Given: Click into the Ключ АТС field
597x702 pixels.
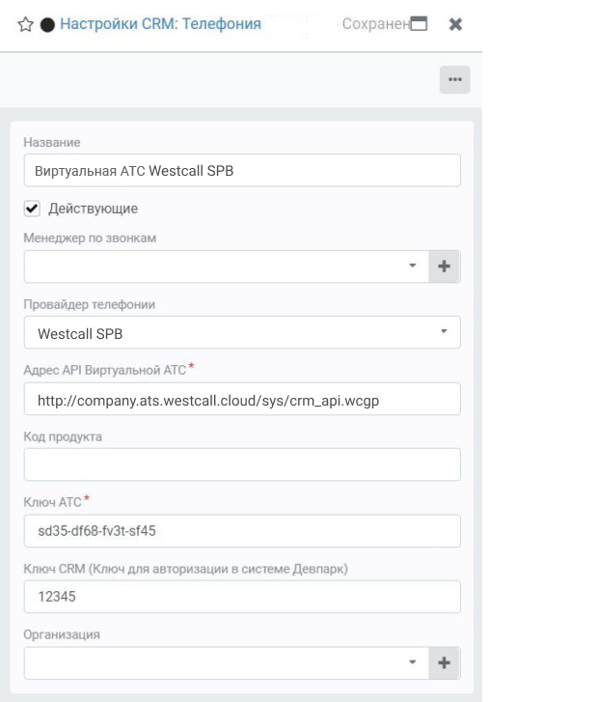Looking at the screenshot, I should (242, 531).
